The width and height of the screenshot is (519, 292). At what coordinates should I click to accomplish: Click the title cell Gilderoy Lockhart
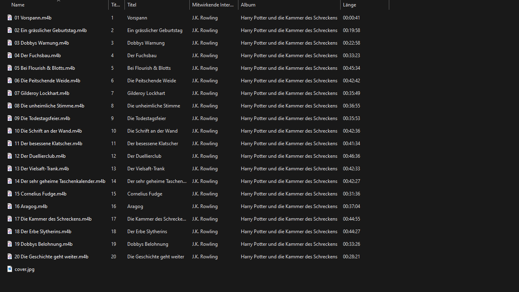(146, 93)
